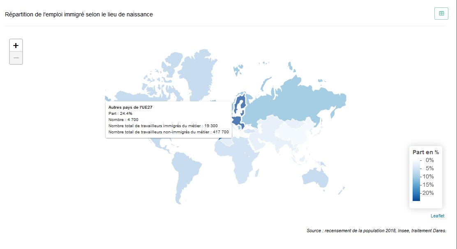Screen dimensions: 457x249
Task: Zoom in the map with plus button
Action: pos(16,46)
